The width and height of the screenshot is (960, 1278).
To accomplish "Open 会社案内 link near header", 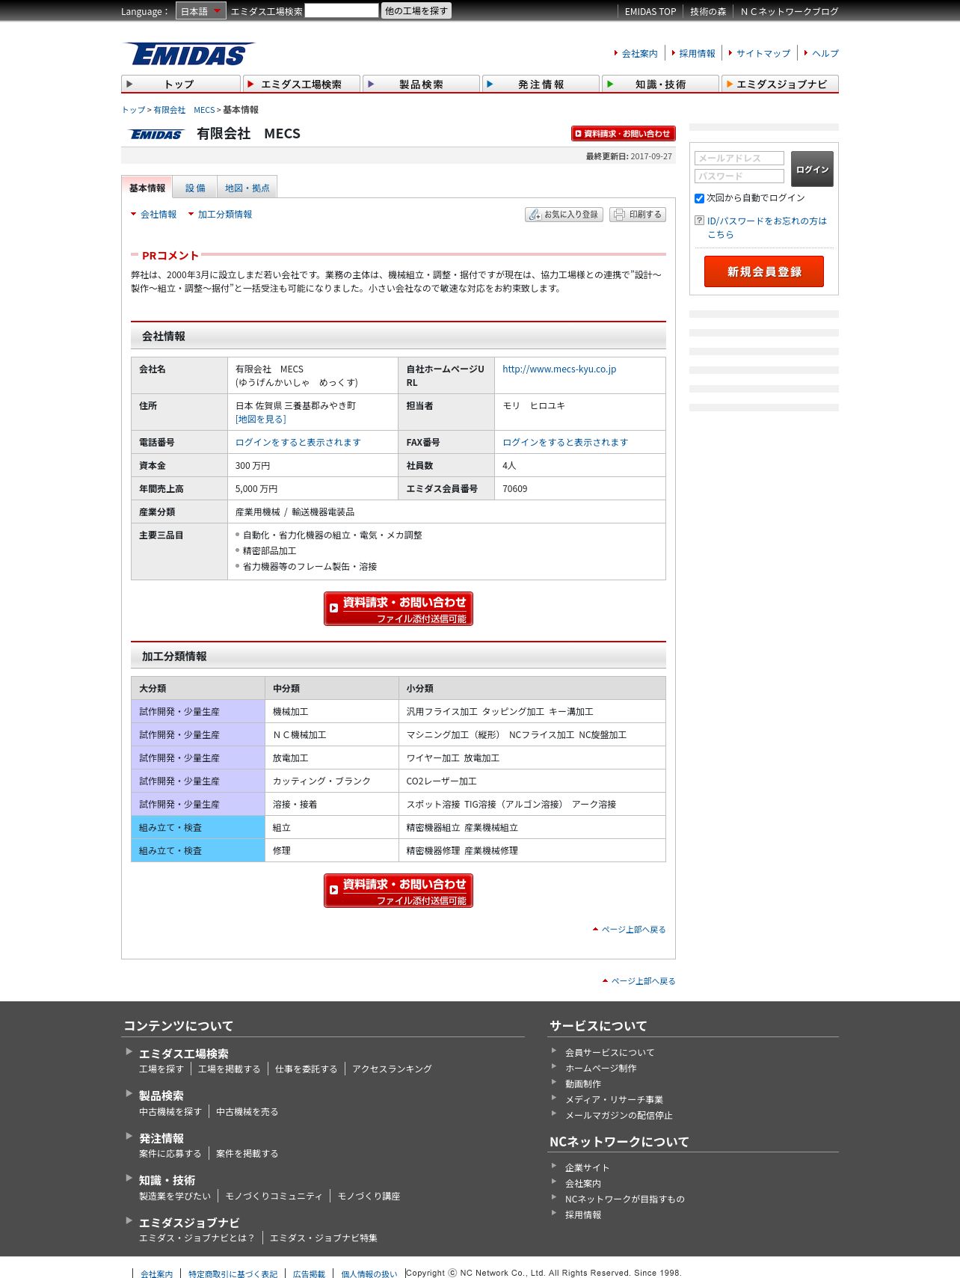I will click(640, 54).
